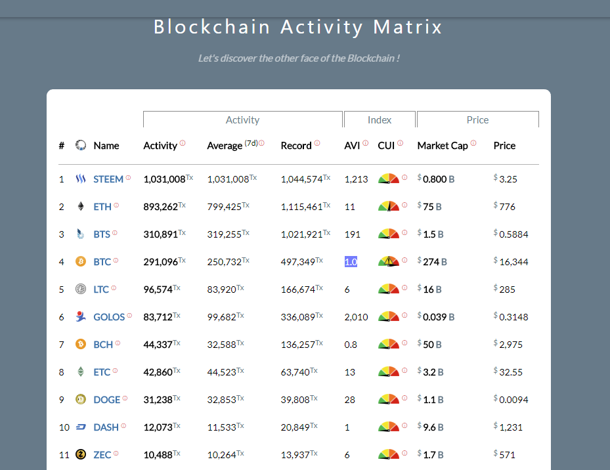Image resolution: width=610 pixels, height=470 pixels.
Task: Open the BTS coin link
Action: (102, 234)
